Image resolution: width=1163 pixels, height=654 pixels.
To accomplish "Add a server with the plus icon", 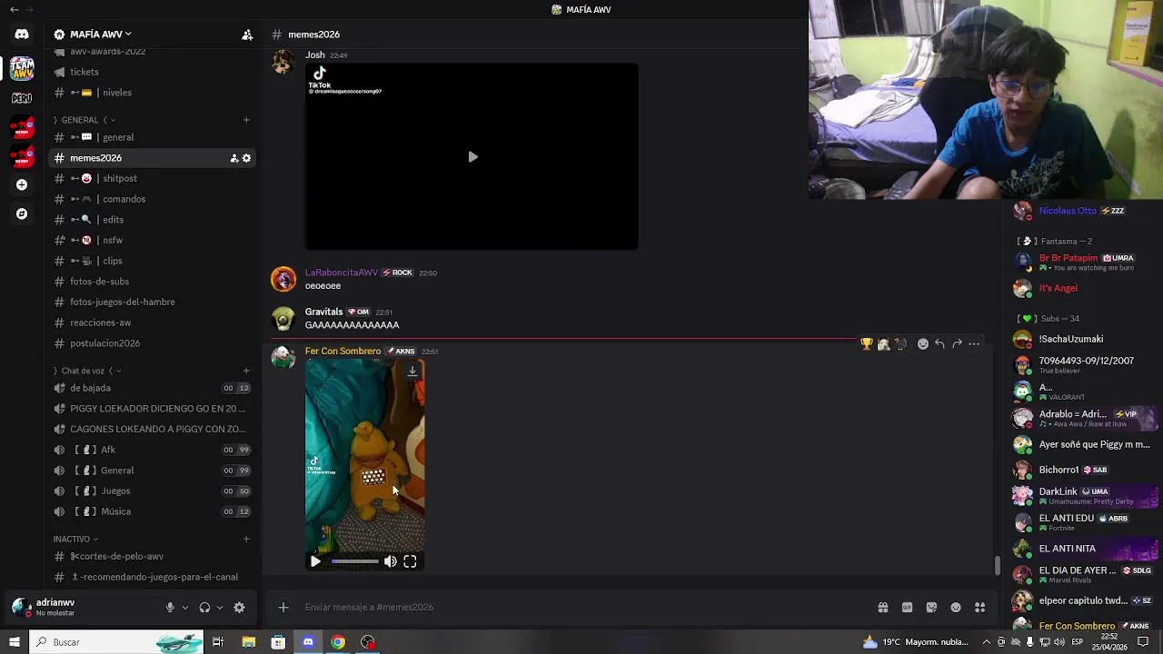I will 22,184.
